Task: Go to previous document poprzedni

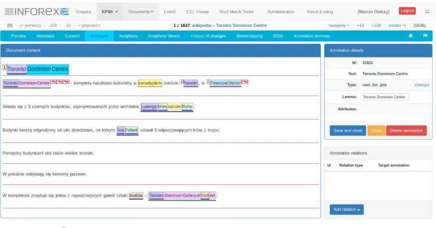Action: pyautogui.click(x=89, y=25)
